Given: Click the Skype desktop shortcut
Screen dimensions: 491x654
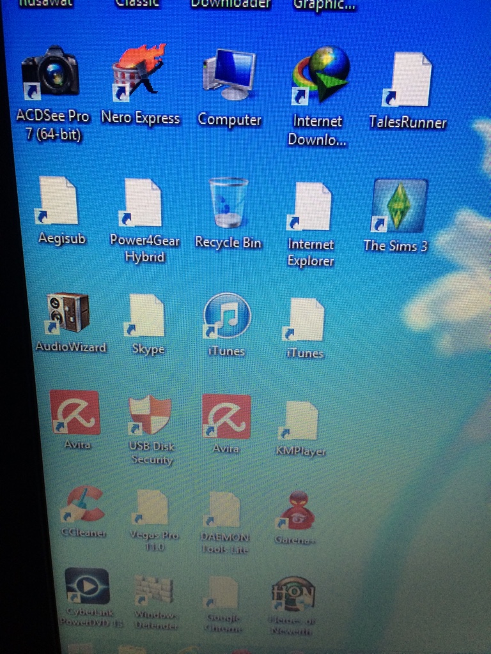Looking at the screenshot, I should pyautogui.click(x=145, y=316).
